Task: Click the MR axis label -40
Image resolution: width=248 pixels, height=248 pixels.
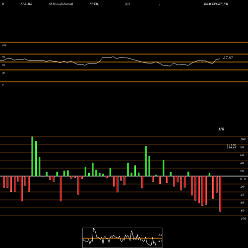Action: pyautogui.click(x=242, y=195)
